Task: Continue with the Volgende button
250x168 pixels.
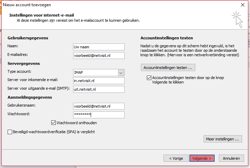Action: [x=202, y=158]
